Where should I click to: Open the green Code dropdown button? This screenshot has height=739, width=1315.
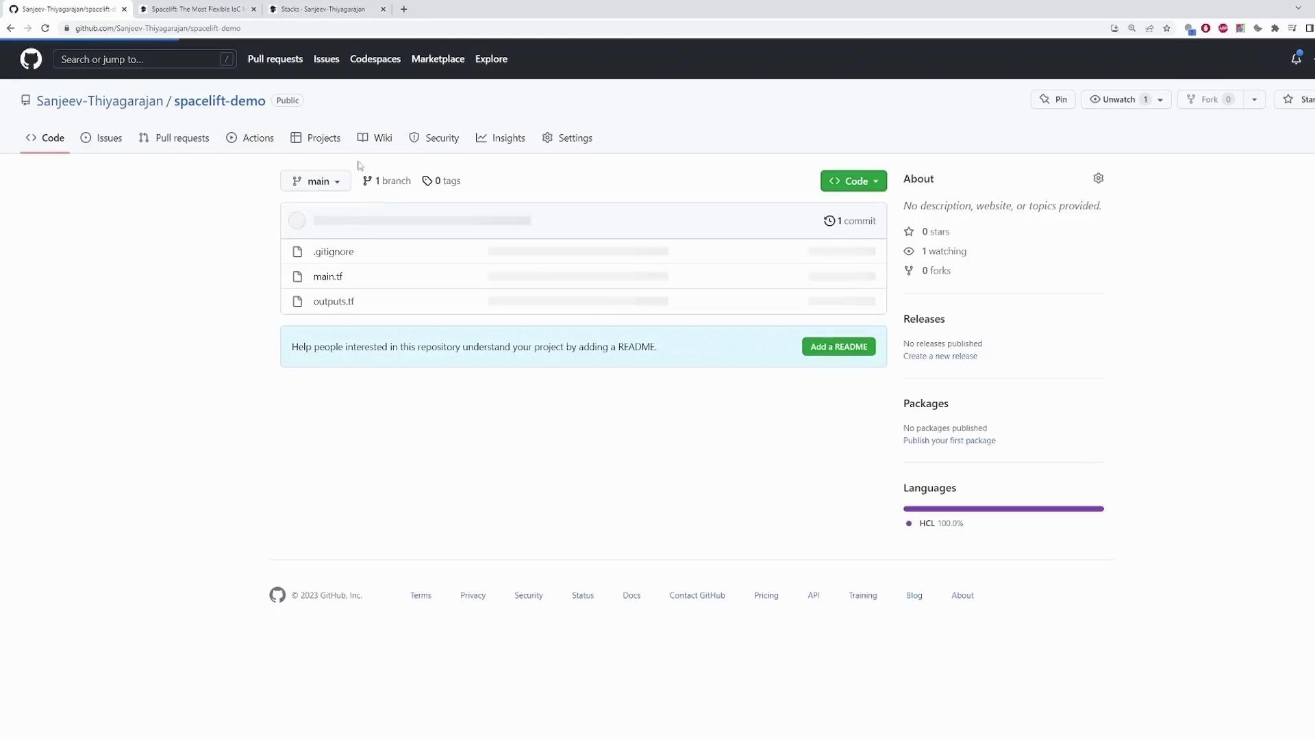coord(853,181)
